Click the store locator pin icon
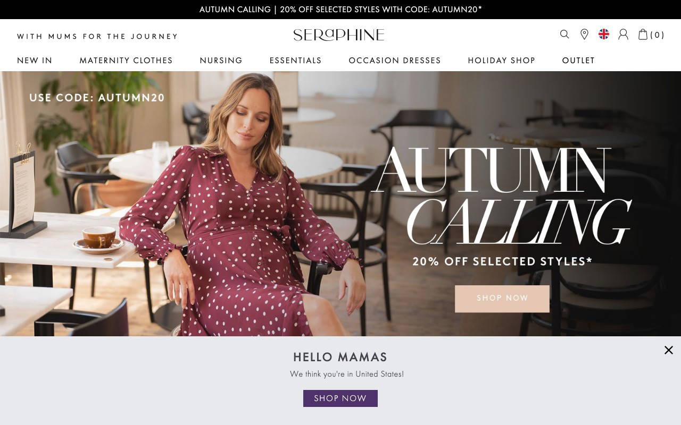The image size is (681, 425). point(584,35)
